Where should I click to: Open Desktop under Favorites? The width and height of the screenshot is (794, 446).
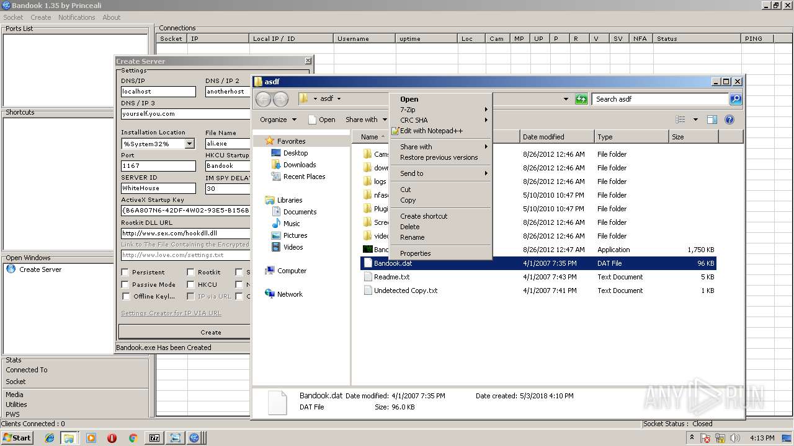coord(295,153)
